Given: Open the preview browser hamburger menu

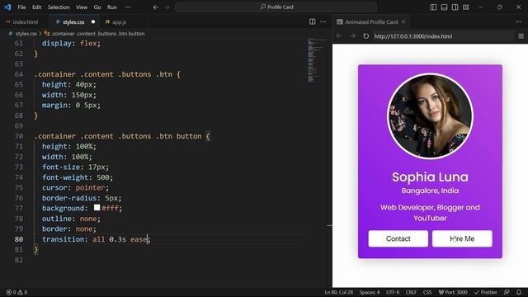Looking at the screenshot, I should tap(521, 36).
